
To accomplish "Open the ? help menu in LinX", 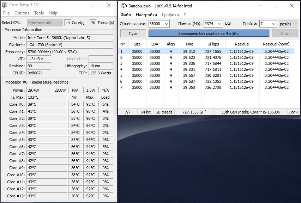I will pyautogui.click(x=185, y=15).
